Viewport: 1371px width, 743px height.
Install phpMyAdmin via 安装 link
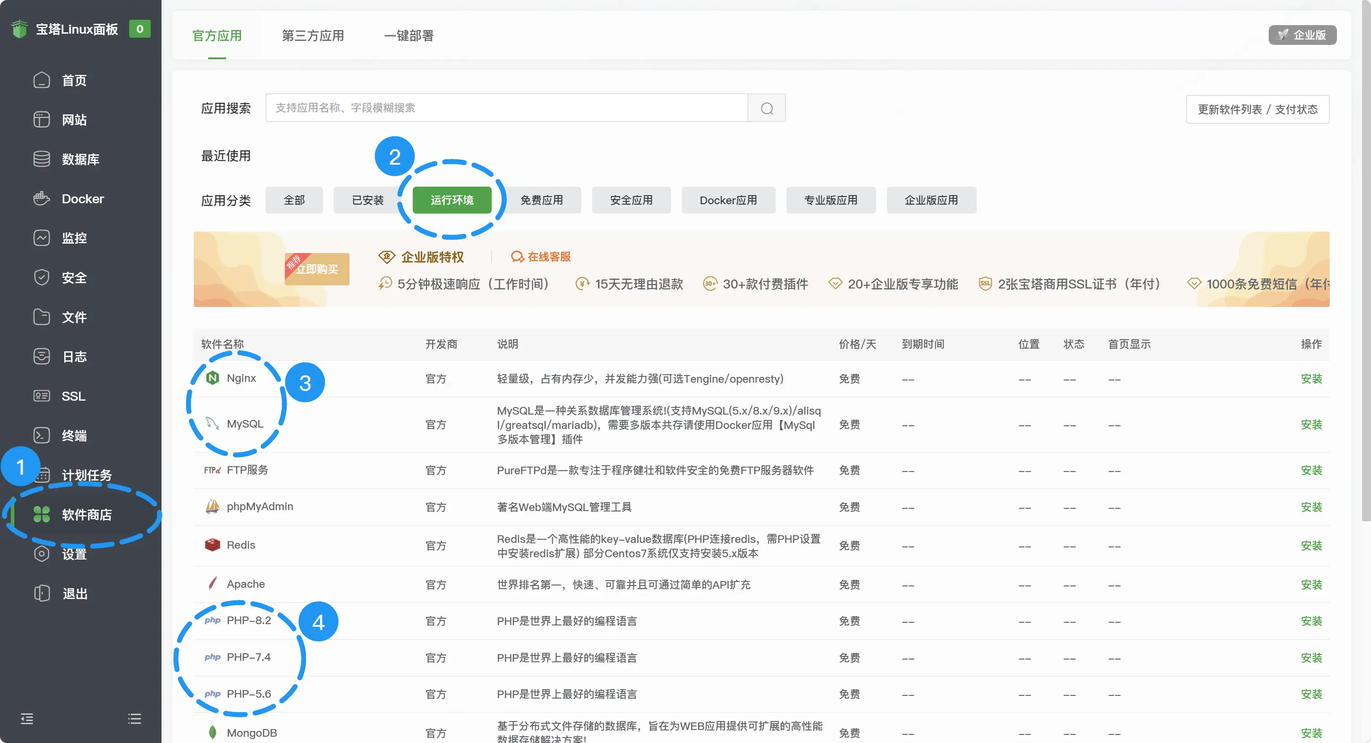click(x=1311, y=507)
